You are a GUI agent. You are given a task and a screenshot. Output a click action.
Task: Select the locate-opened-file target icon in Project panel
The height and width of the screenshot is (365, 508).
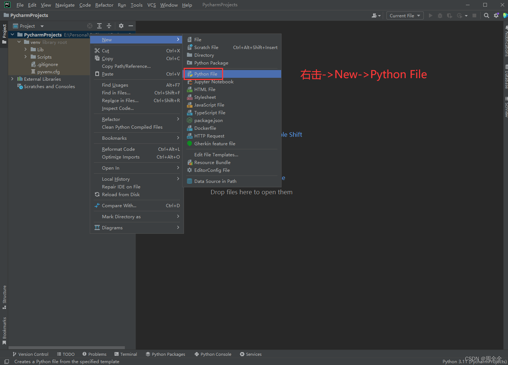[90, 26]
